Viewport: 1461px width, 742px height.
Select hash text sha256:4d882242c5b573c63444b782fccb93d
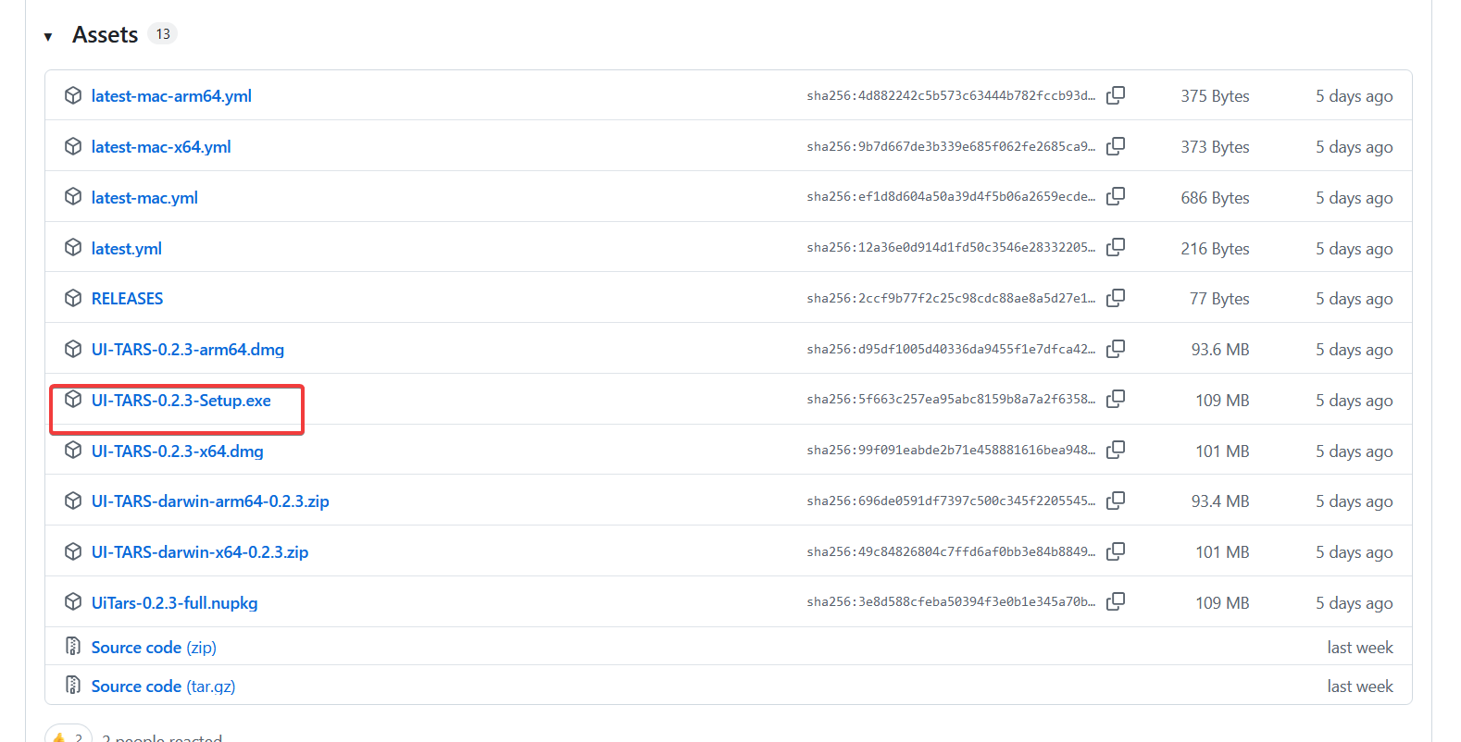(x=951, y=95)
